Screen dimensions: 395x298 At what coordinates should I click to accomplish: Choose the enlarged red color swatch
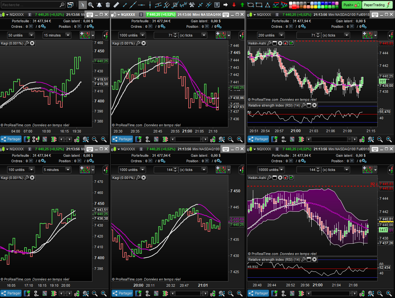[x=294, y=7]
